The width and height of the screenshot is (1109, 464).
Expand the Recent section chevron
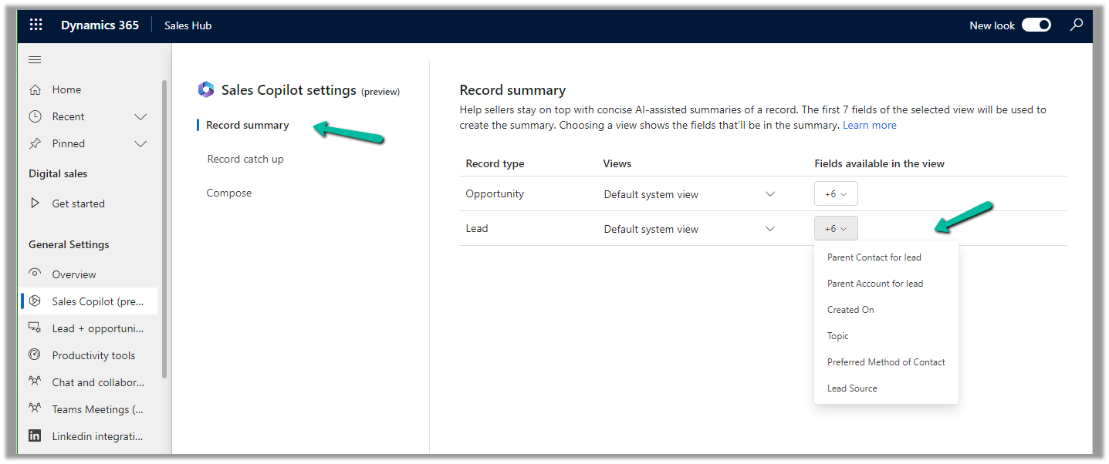140,117
